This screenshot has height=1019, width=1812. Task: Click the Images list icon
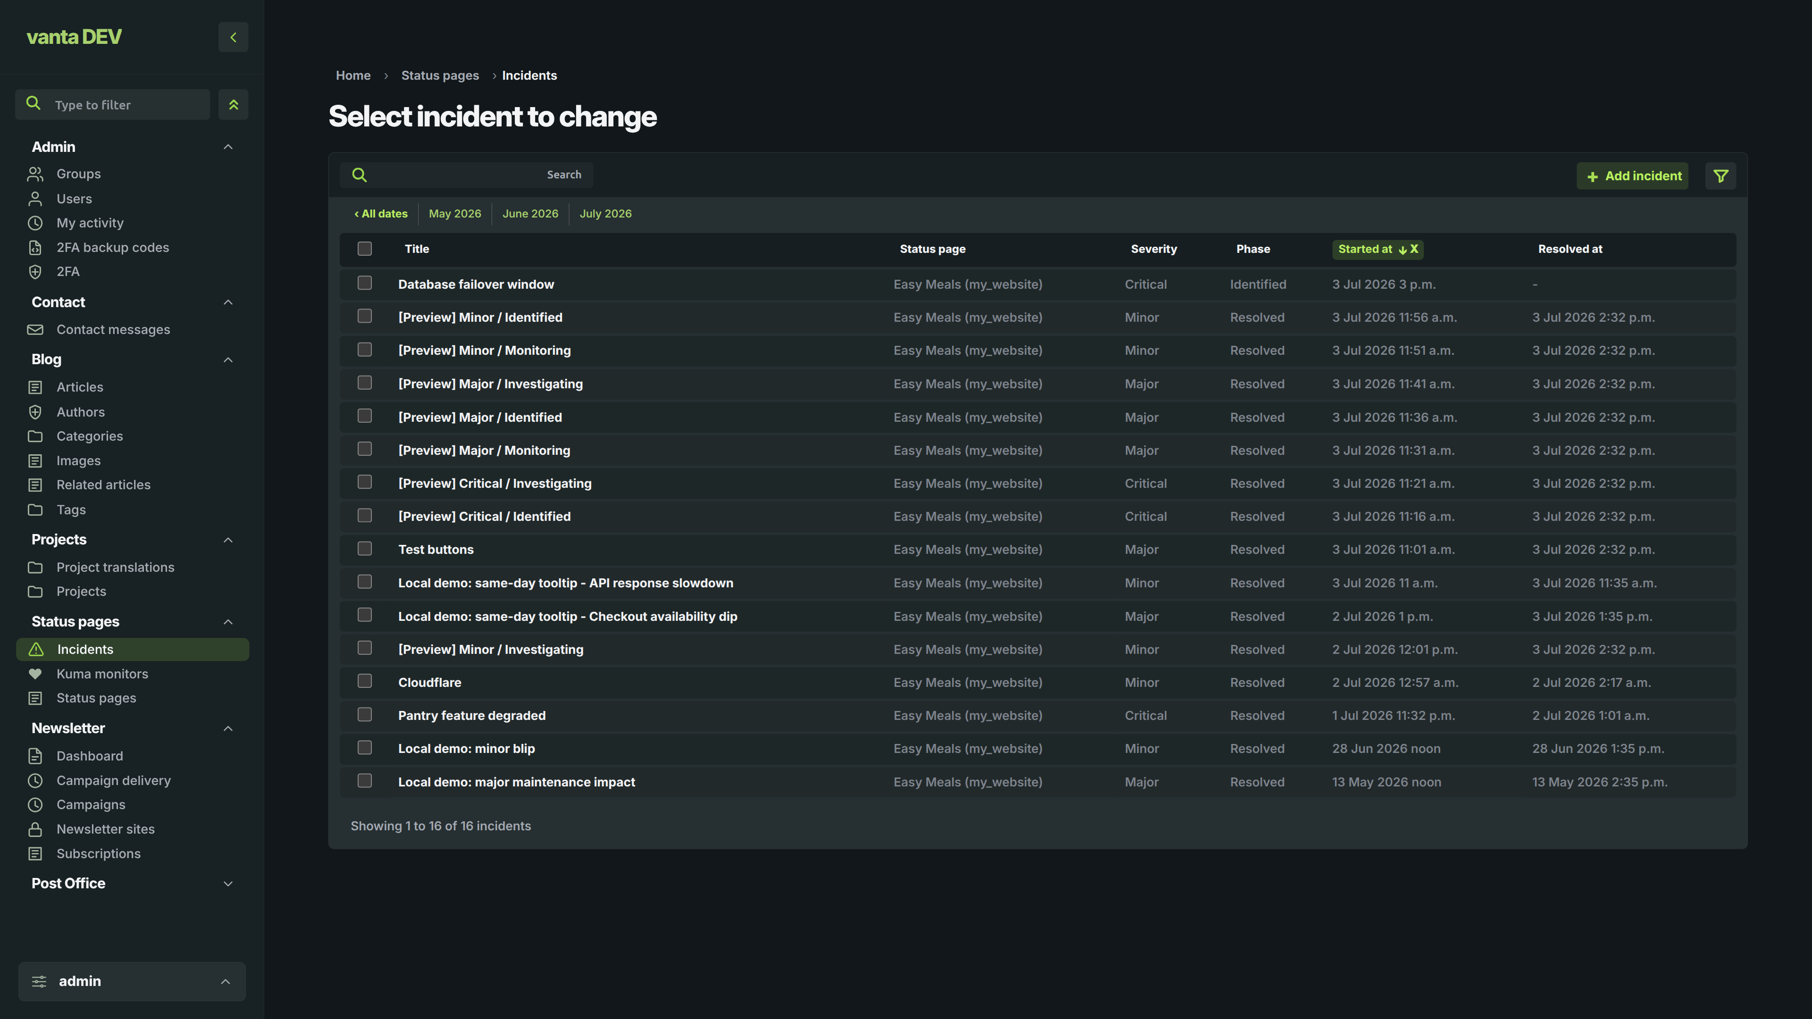(x=35, y=460)
